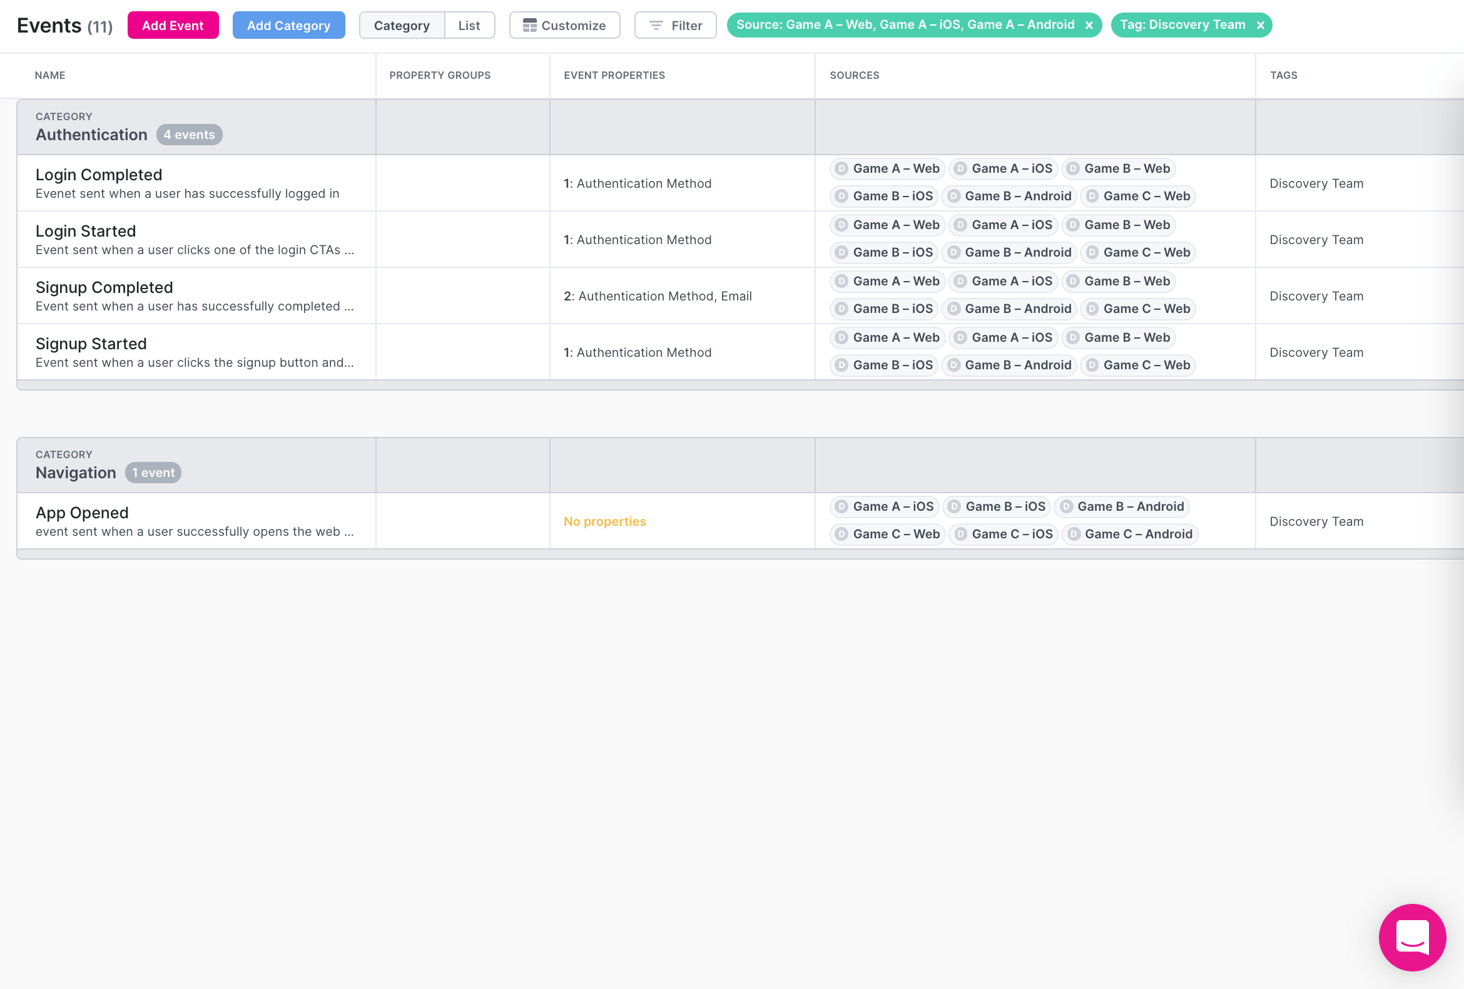1464x989 pixels.
Task: Remove the Discovery Team tag filter X
Action: coord(1260,25)
